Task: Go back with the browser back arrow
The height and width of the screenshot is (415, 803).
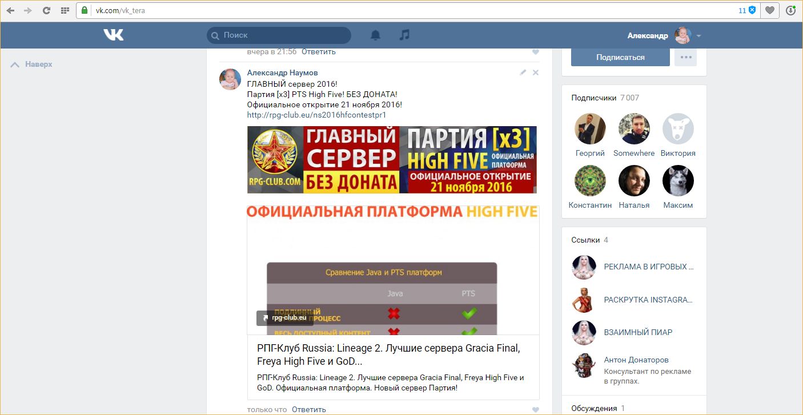Action: coord(10,10)
